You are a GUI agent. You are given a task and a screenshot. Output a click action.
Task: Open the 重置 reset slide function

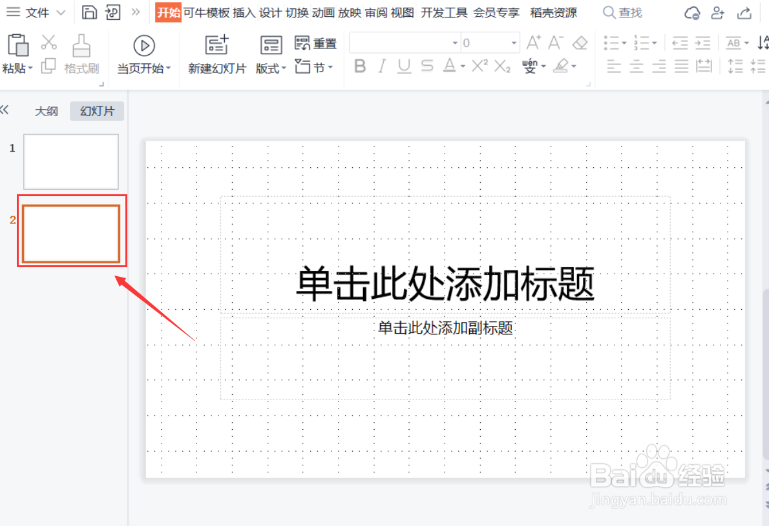(x=315, y=43)
